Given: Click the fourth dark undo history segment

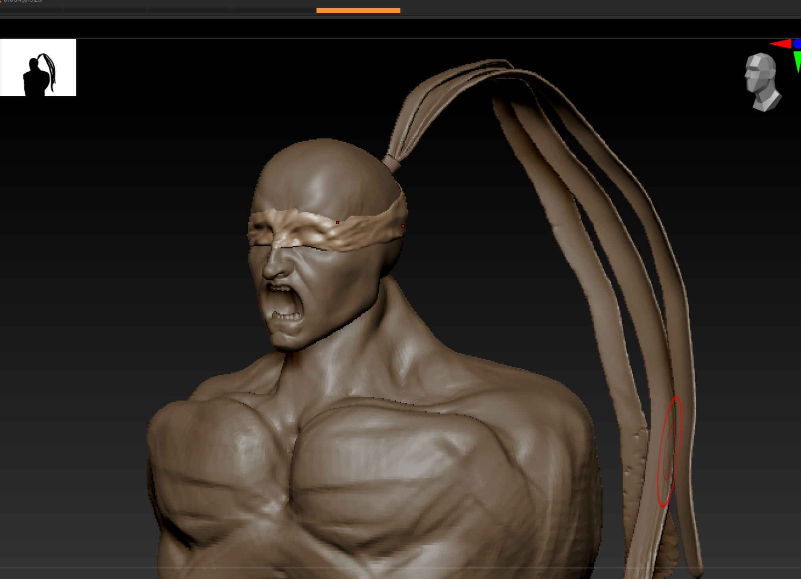Looking at the screenshot, I should (274, 11).
